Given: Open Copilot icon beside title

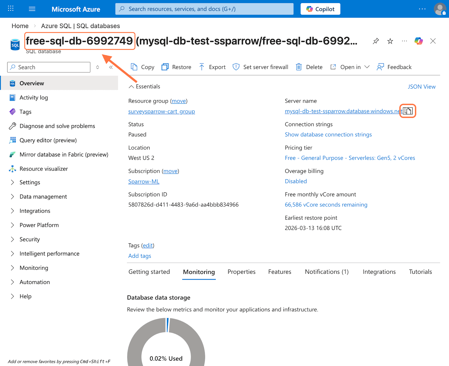Looking at the screenshot, I should (418, 41).
